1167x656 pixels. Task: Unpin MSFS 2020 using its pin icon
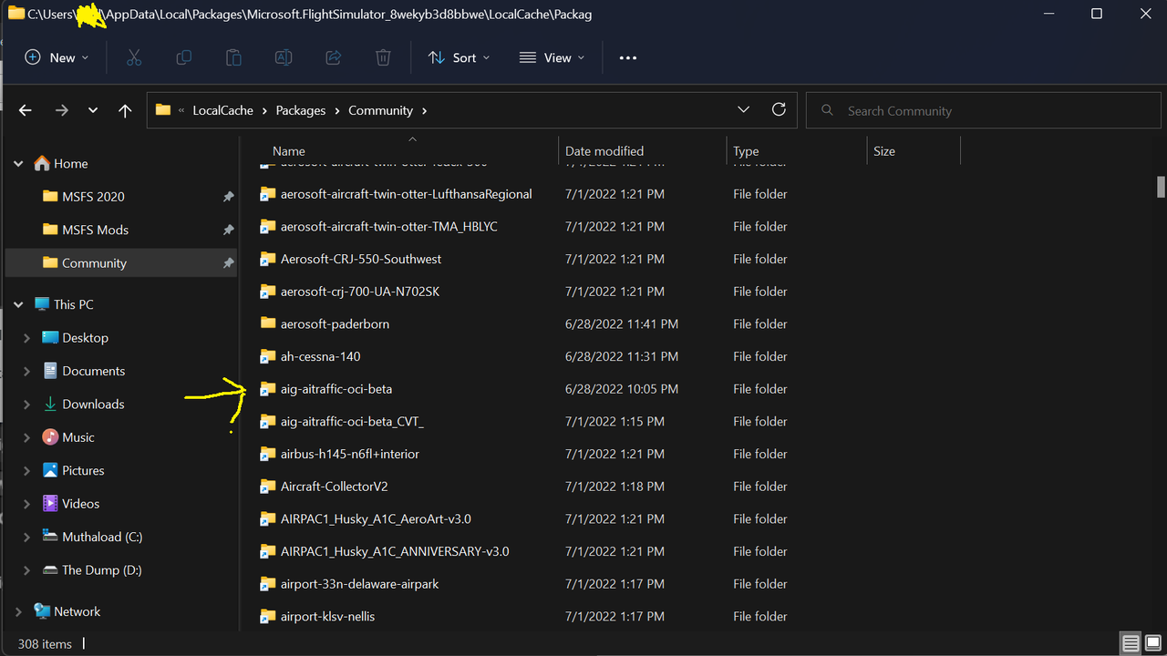[x=228, y=197]
